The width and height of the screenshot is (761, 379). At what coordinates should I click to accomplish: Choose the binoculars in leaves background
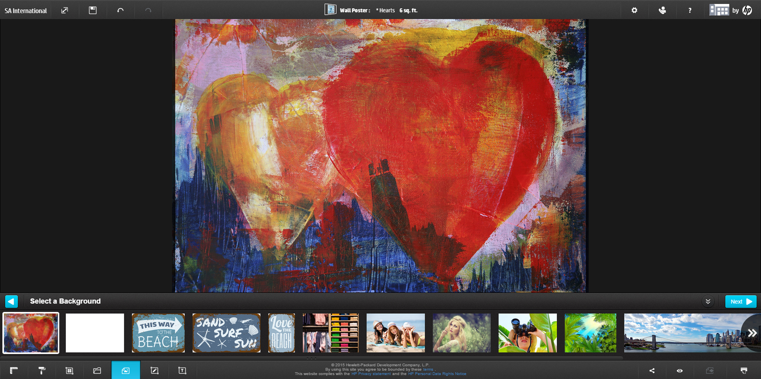(528, 333)
